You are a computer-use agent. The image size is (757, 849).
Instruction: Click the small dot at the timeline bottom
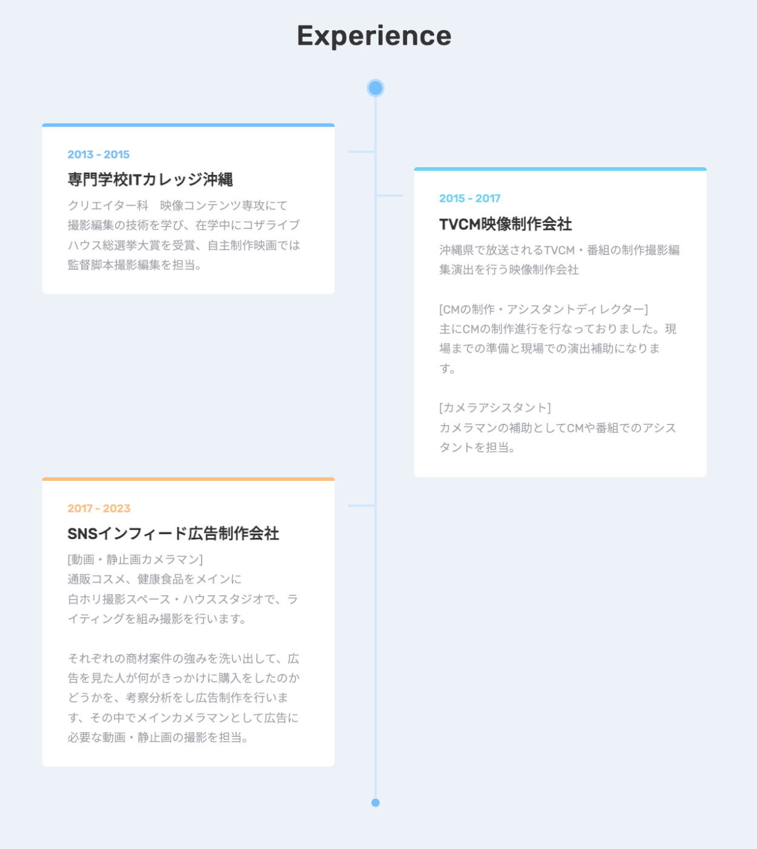tap(375, 802)
